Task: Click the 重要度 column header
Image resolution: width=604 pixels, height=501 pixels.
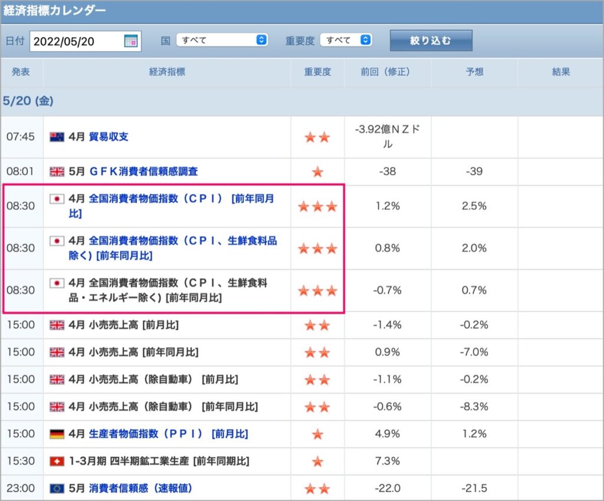Action: [x=317, y=71]
